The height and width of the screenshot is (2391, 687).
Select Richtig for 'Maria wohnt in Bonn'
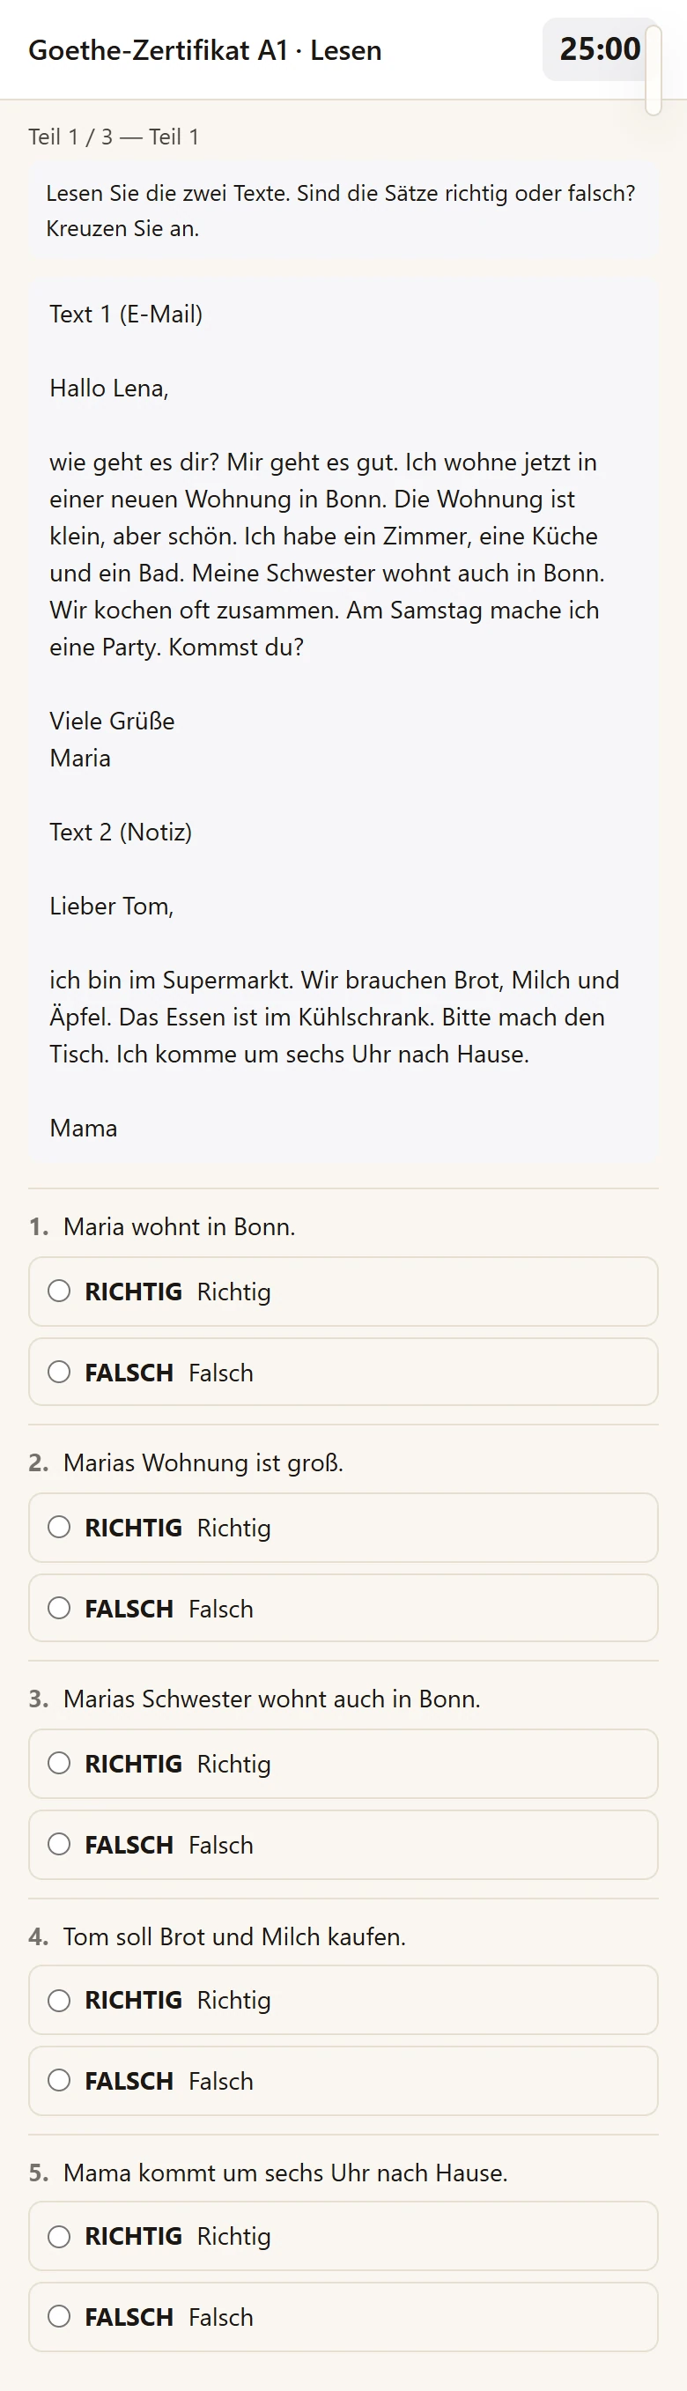(x=343, y=1292)
